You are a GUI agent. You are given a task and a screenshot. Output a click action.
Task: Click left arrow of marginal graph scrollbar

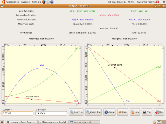click(x=89, y=105)
